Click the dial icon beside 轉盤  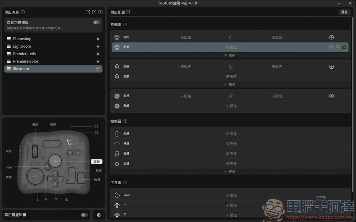[117, 96]
